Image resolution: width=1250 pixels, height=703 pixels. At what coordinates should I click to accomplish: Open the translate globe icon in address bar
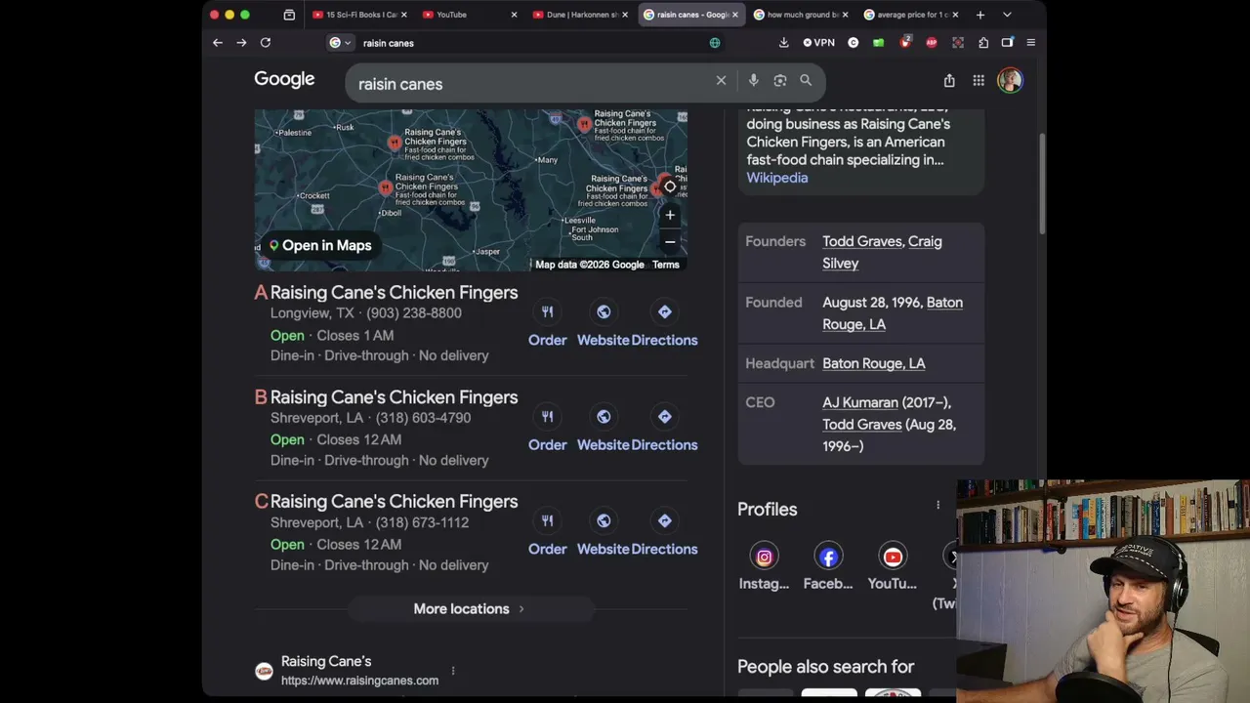point(715,43)
